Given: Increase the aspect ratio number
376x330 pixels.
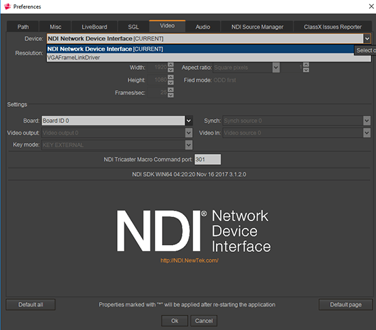Looking at the screenshot, I should (x=306, y=65).
